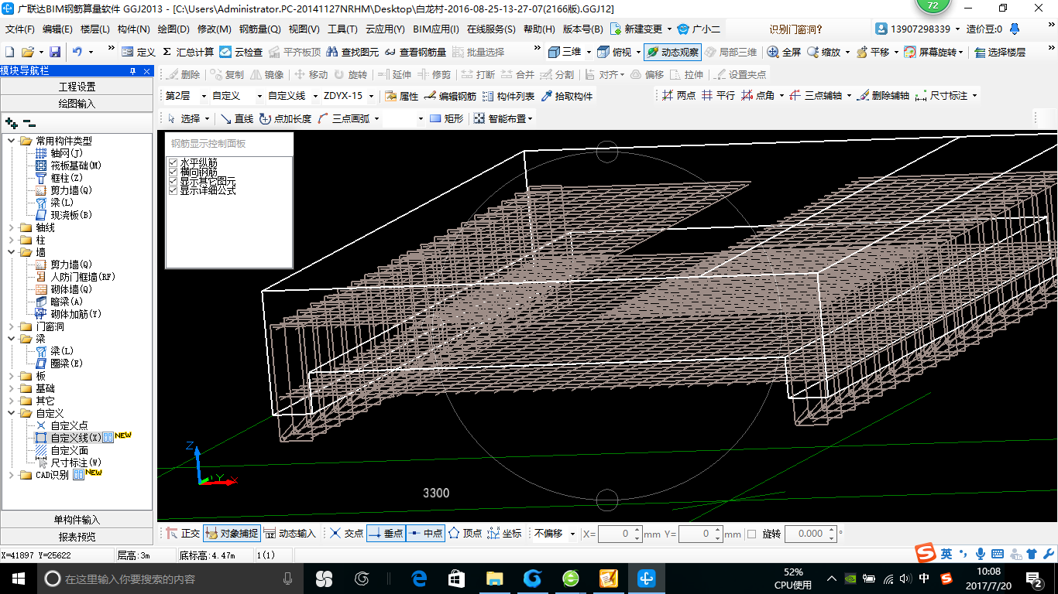Create a new project file
1058x594 pixels.
point(9,52)
